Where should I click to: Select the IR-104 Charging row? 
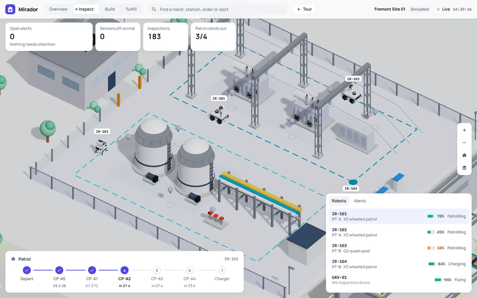point(399,264)
